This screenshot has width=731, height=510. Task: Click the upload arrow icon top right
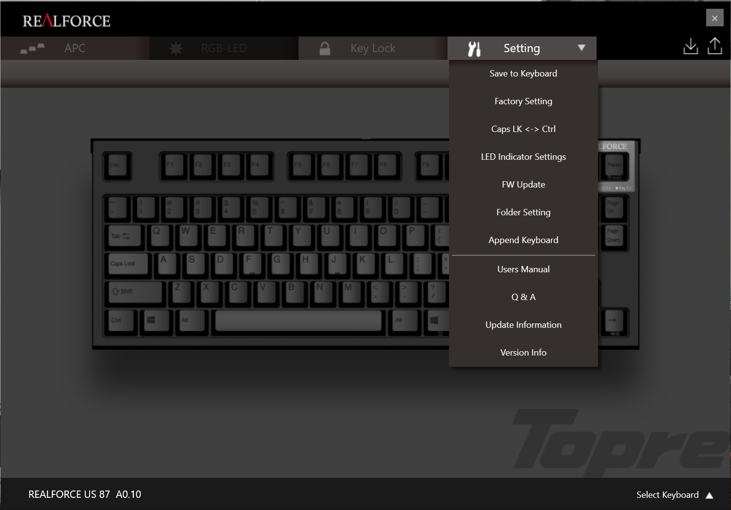coord(714,45)
